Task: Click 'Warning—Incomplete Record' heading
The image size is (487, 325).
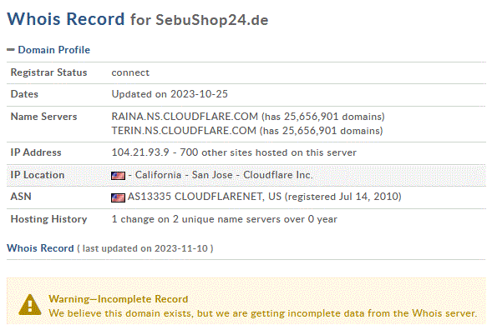Action: [x=119, y=299]
